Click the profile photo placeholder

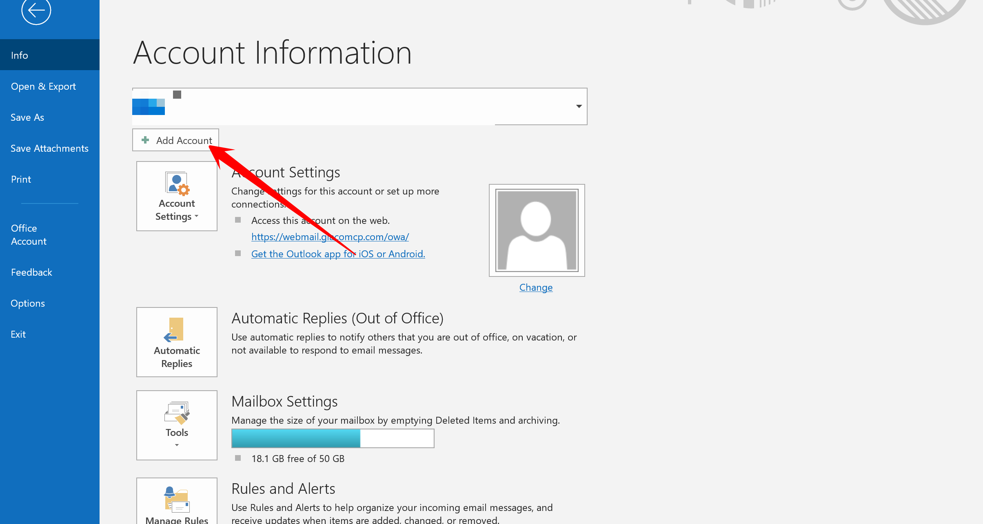pos(537,230)
